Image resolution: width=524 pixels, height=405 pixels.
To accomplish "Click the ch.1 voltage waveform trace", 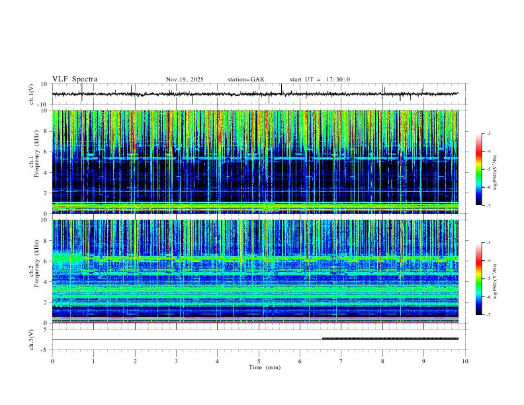I will (x=255, y=94).
